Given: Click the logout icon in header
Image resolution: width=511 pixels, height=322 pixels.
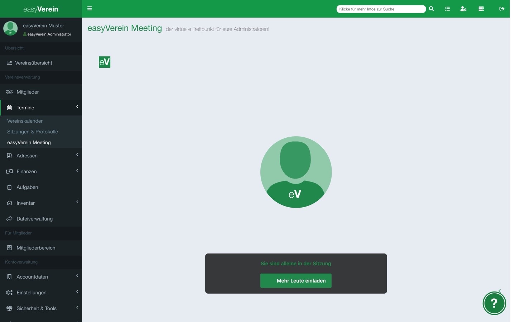Looking at the screenshot, I should tap(502, 9).
